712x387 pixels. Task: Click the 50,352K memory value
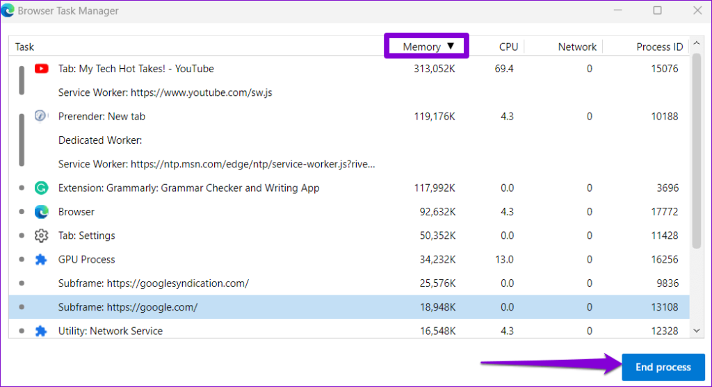tap(437, 236)
